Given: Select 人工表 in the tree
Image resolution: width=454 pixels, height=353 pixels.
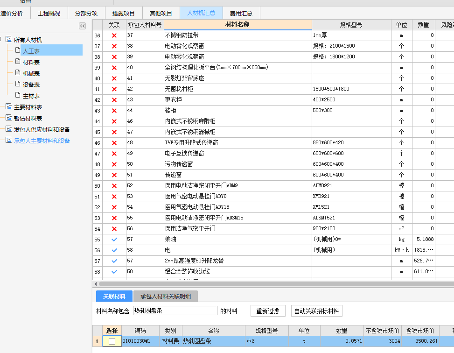Looking at the screenshot, I should pos(31,51).
